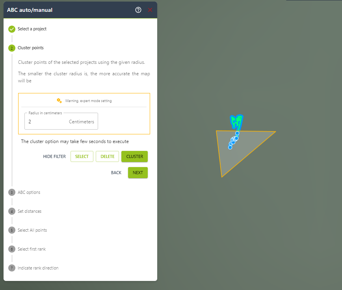Click the step 7 number circle
The width and height of the screenshot is (342, 290).
tap(12, 268)
